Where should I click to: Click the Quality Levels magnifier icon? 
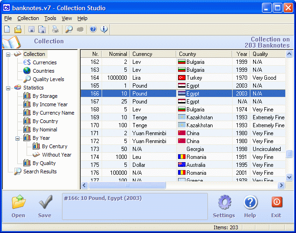(27, 79)
